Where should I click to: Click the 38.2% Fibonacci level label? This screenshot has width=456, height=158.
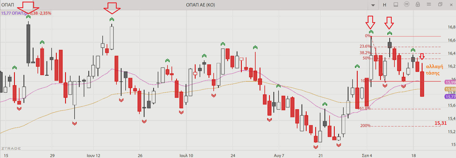365,53
